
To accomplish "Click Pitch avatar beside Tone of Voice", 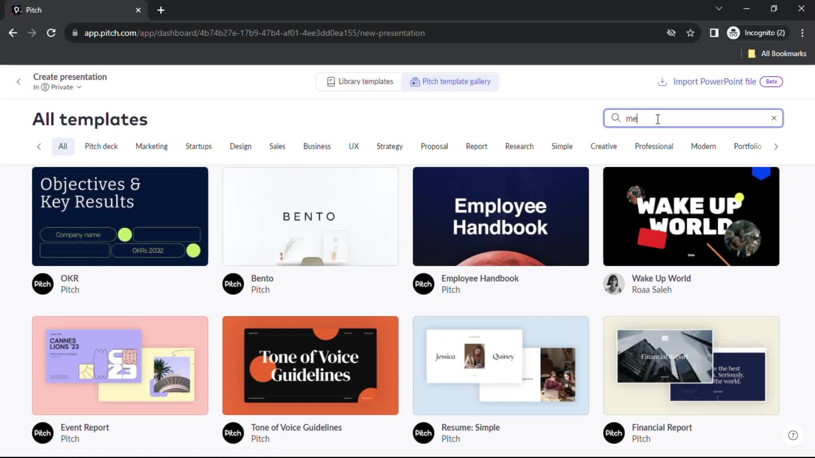I will 233,433.
